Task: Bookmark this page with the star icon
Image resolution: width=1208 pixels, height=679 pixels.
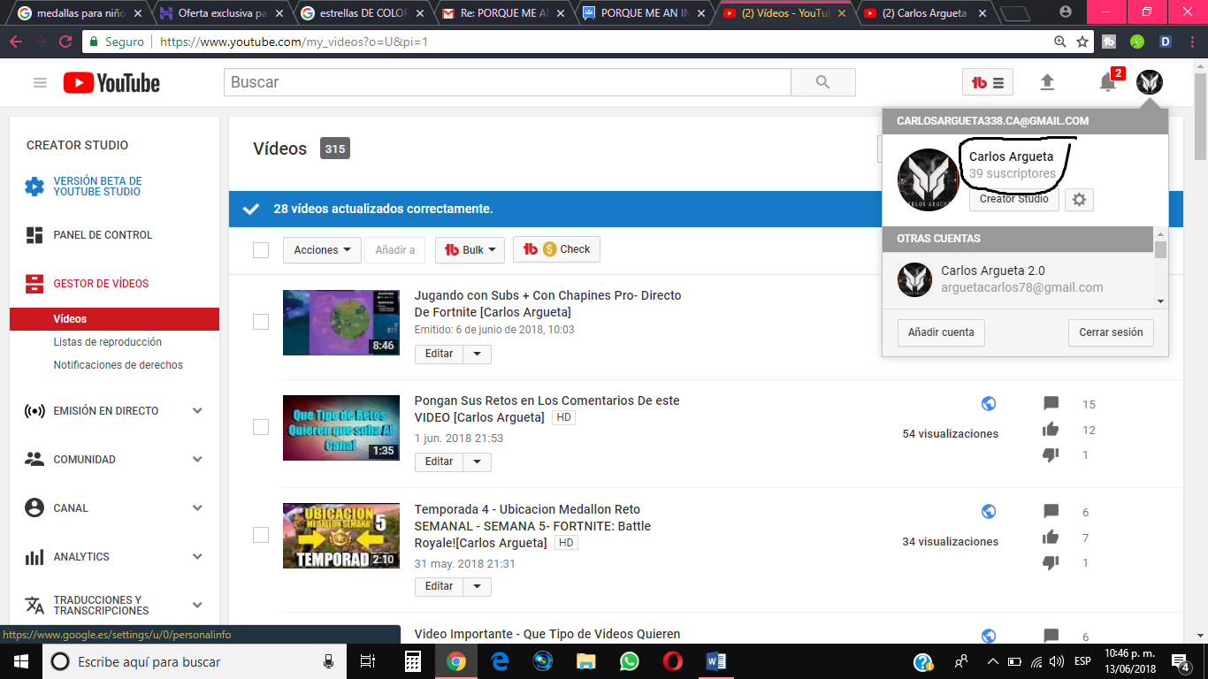Action: tap(1082, 42)
